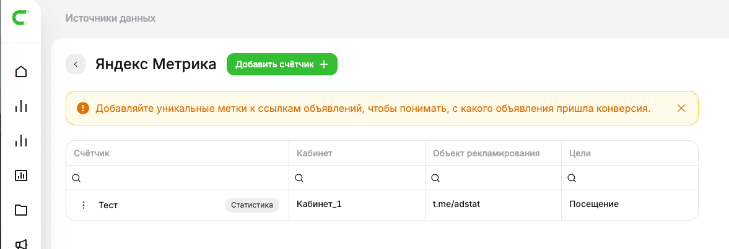This screenshot has width=729, height=249.
Task: Click the orange exclamation warning icon
Action: [83, 109]
